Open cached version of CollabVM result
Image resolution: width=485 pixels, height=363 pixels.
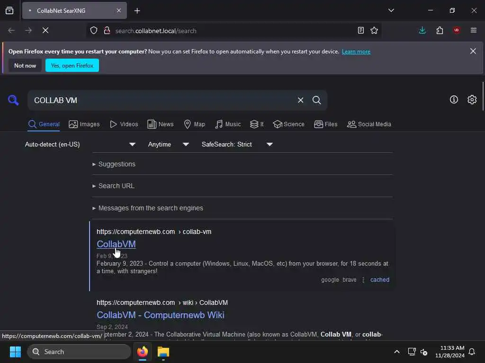[379, 280]
